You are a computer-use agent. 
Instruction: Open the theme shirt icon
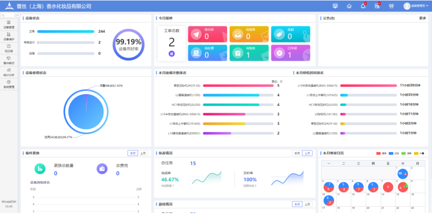pyautogui.click(x=391, y=6)
